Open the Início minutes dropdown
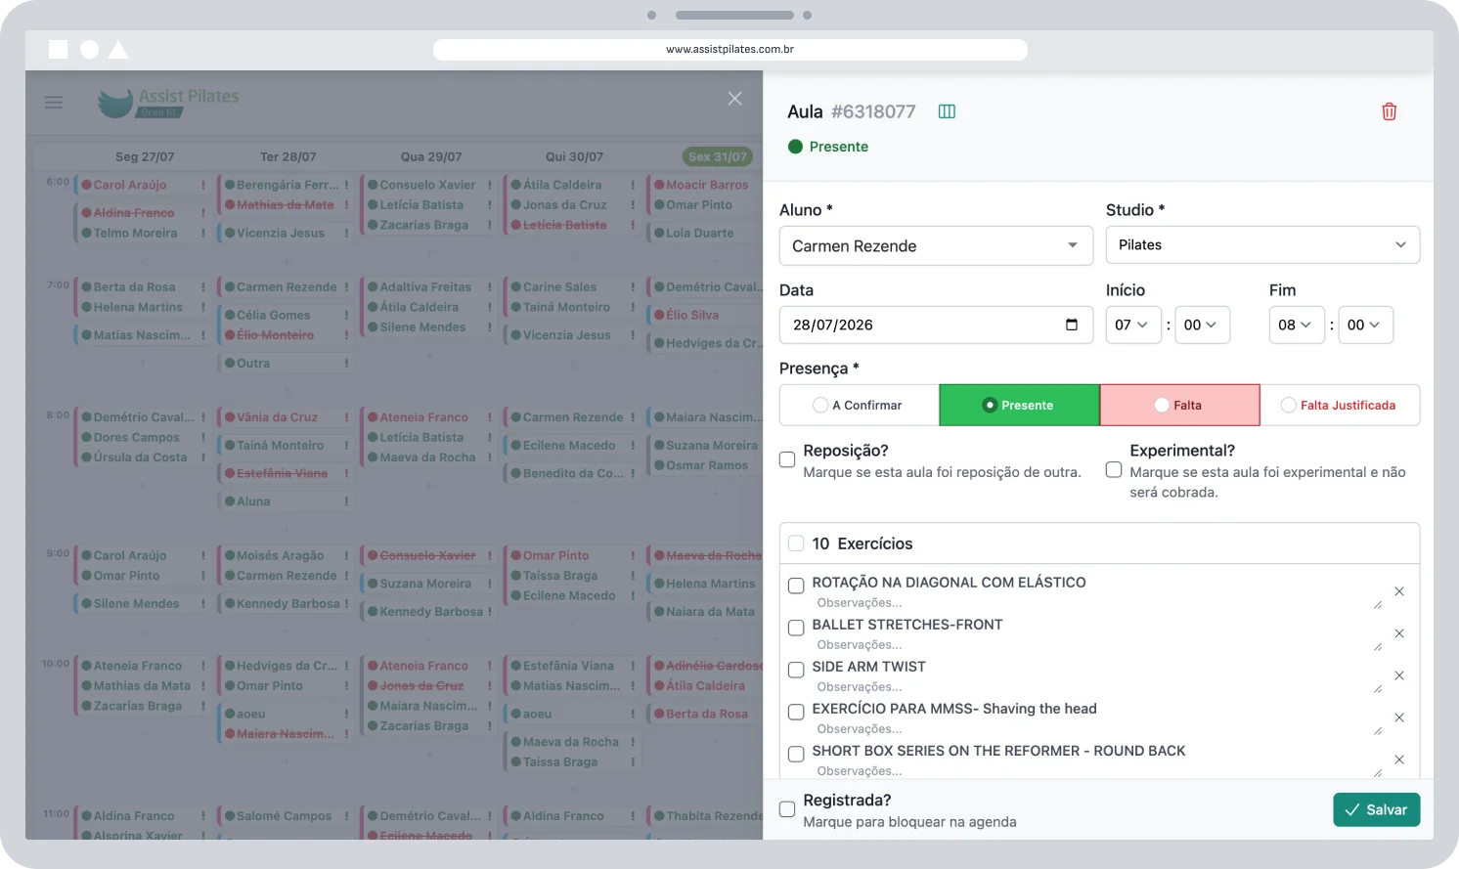The width and height of the screenshot is (1459, 869). coord(1202,325)
